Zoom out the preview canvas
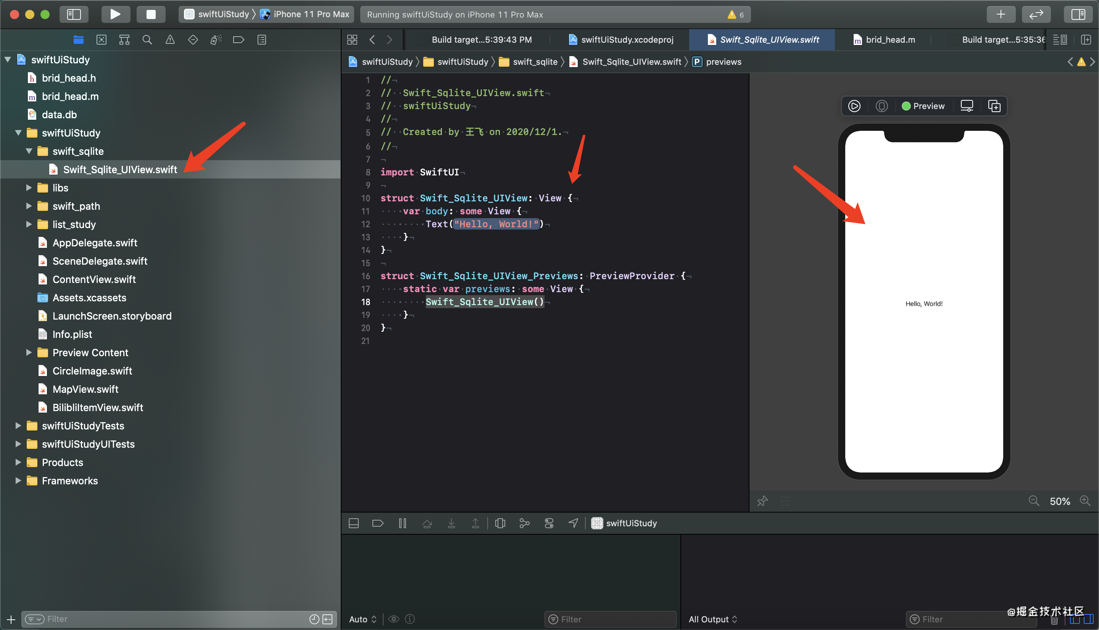The height and width of the screenshot is (630, 1099). [x=1034, y=501]
